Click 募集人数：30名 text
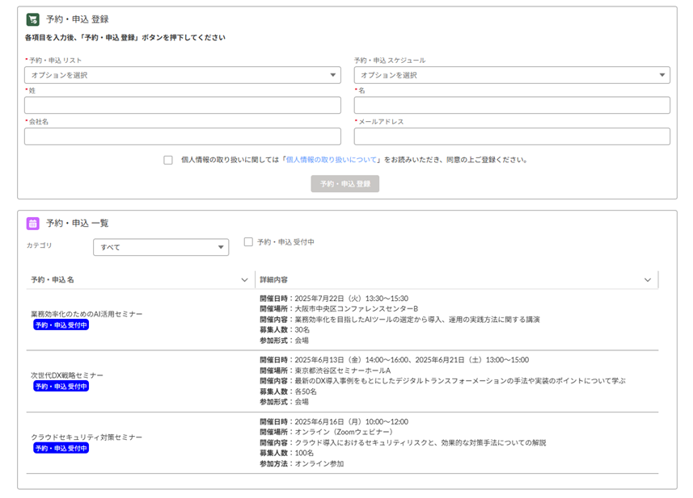This screenshot has width=693, height=498. click(x=285, y=330)
